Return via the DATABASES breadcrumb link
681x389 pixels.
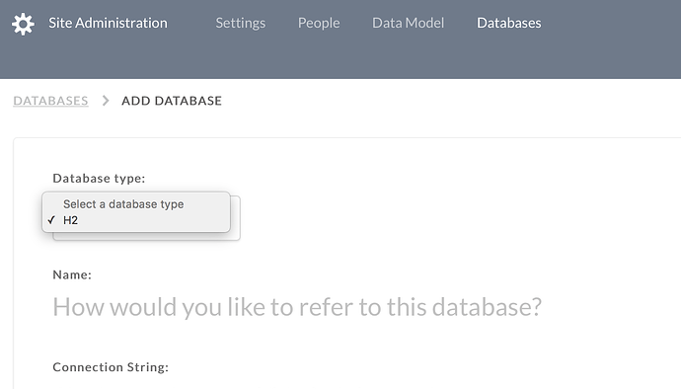(50, 101)
